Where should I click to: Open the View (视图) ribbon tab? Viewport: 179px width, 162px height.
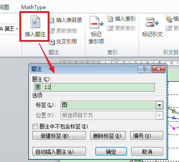point(4,7)
